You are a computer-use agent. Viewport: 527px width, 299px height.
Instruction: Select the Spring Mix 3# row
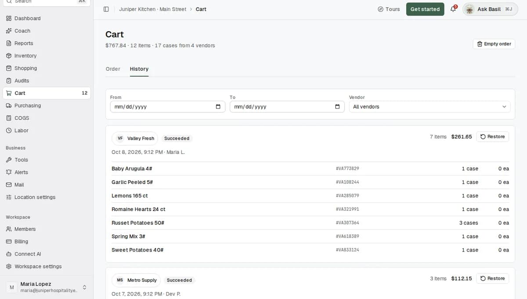(310, 237)
